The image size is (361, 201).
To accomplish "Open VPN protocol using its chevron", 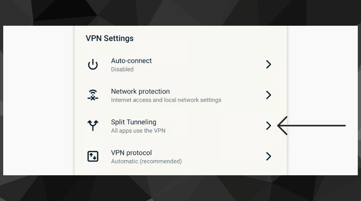I will [268, 156].
